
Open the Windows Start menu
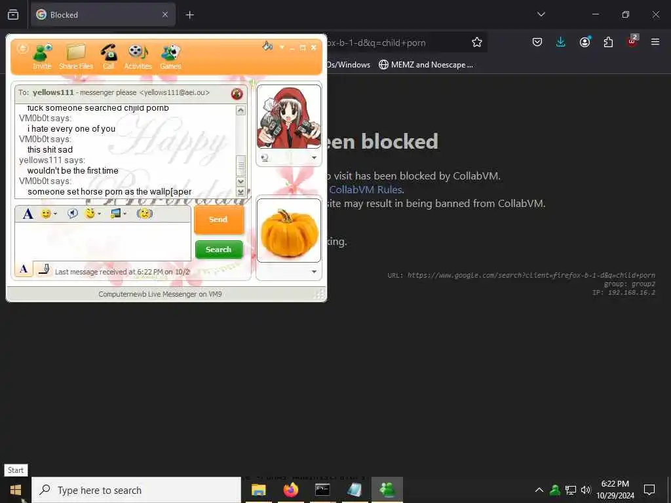coord(16,490)
